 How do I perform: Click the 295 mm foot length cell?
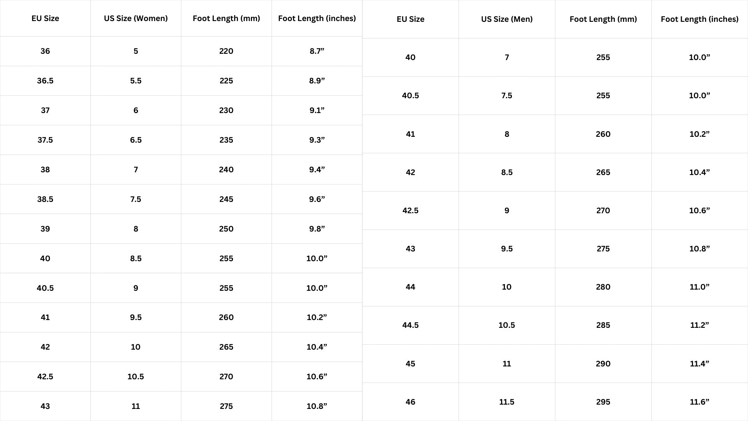coord(603,402)
